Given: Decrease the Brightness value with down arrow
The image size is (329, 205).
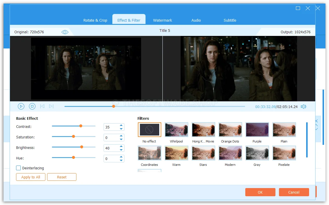Looking at the screenshot, I should [121, 150].
